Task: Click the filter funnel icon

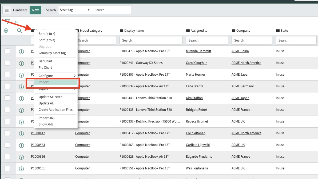Action: coord(7,21)
